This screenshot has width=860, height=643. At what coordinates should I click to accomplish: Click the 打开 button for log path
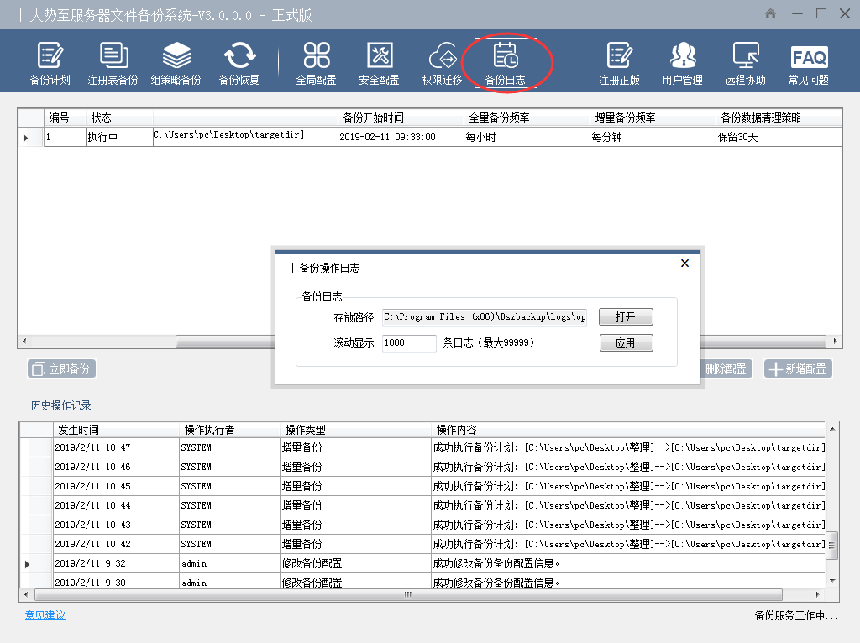point(625,316)
